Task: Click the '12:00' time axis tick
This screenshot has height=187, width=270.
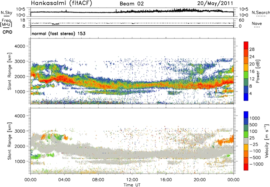Action: [132, 180]
